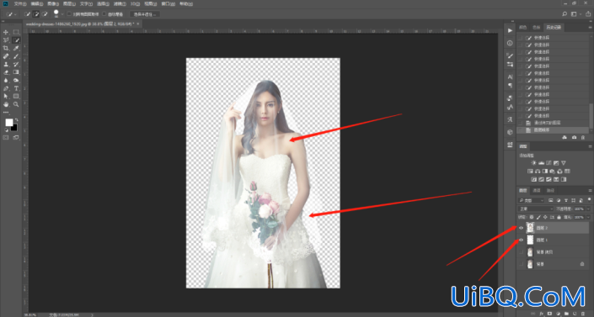Screen dimensions: 594x317
Task: Select 图层 2 layer thumbnail
Action: (x=530, y=228)
